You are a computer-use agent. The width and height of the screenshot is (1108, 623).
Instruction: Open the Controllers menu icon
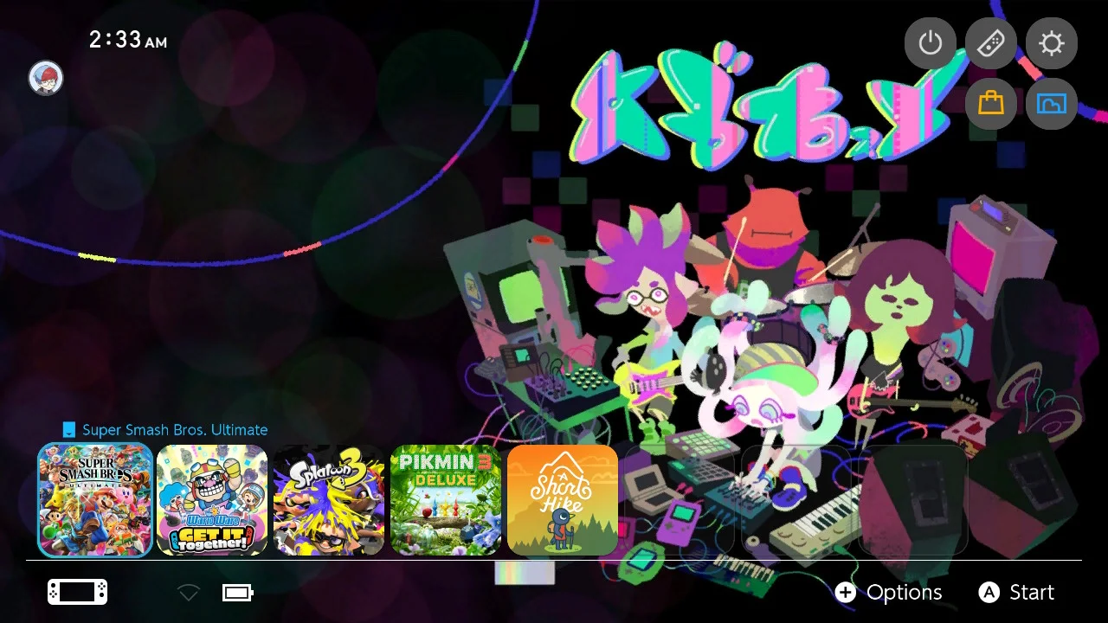pos(991,42)
